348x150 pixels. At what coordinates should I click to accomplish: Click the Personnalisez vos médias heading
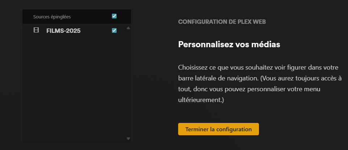tap(229, 44)
